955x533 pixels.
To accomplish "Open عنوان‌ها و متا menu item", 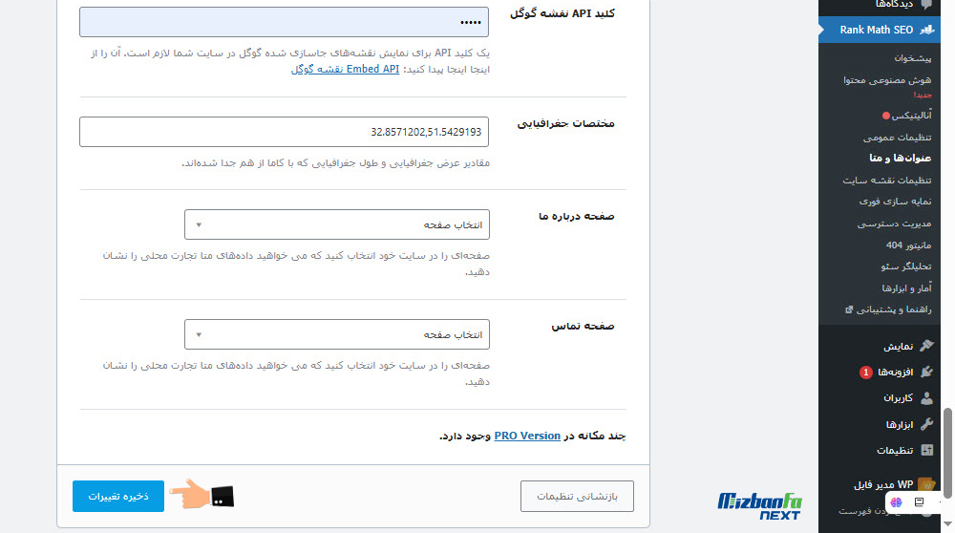I will [x=901, y=158].
